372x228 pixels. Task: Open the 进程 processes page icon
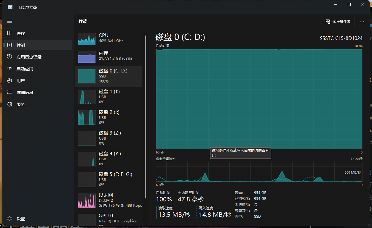pos(9,33)
